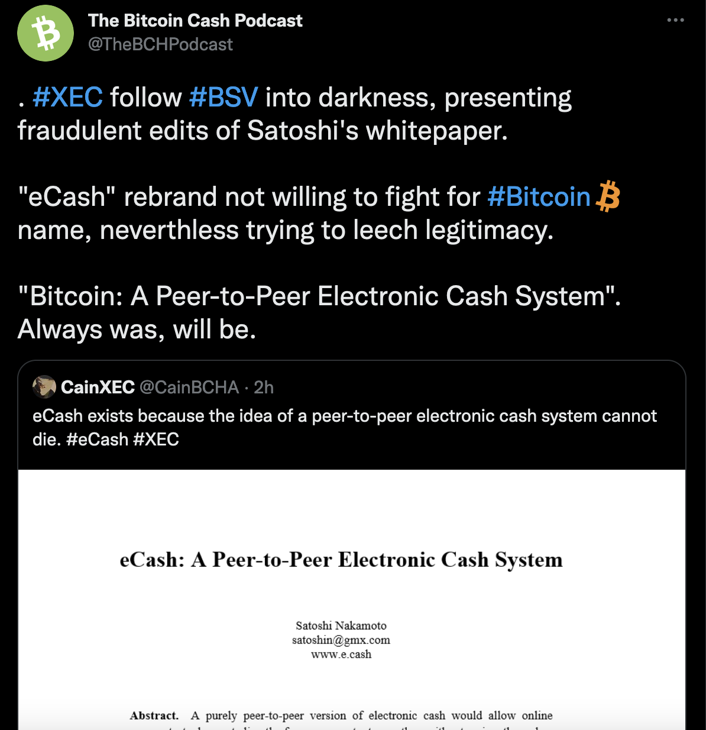Viewport: 706px width, 730px height.
Task: Open the @TheBCHPodcast handle link
Action: tap(160, 44)
